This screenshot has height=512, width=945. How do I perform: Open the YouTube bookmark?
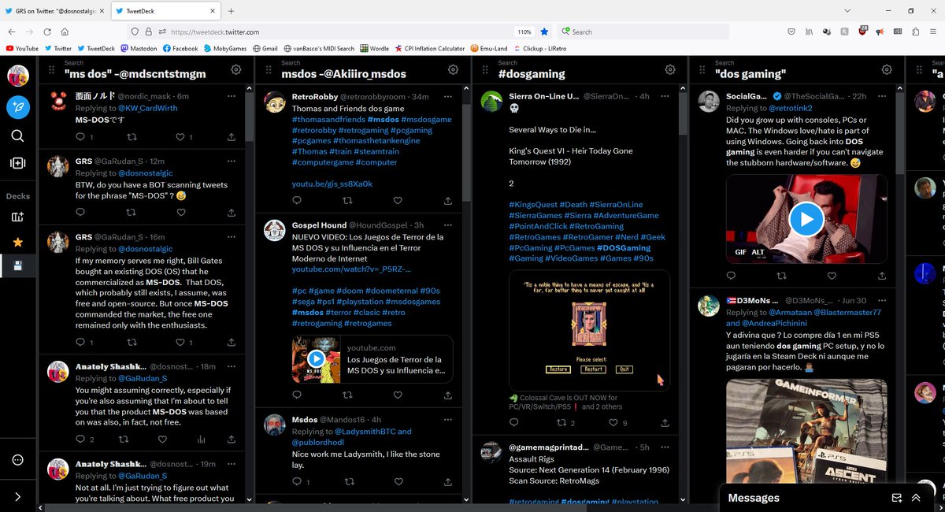click(x=22, y=48)
